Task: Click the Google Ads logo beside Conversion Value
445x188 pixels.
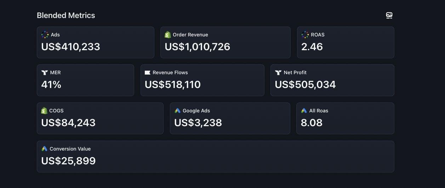Action: click(x=44, y=149)
